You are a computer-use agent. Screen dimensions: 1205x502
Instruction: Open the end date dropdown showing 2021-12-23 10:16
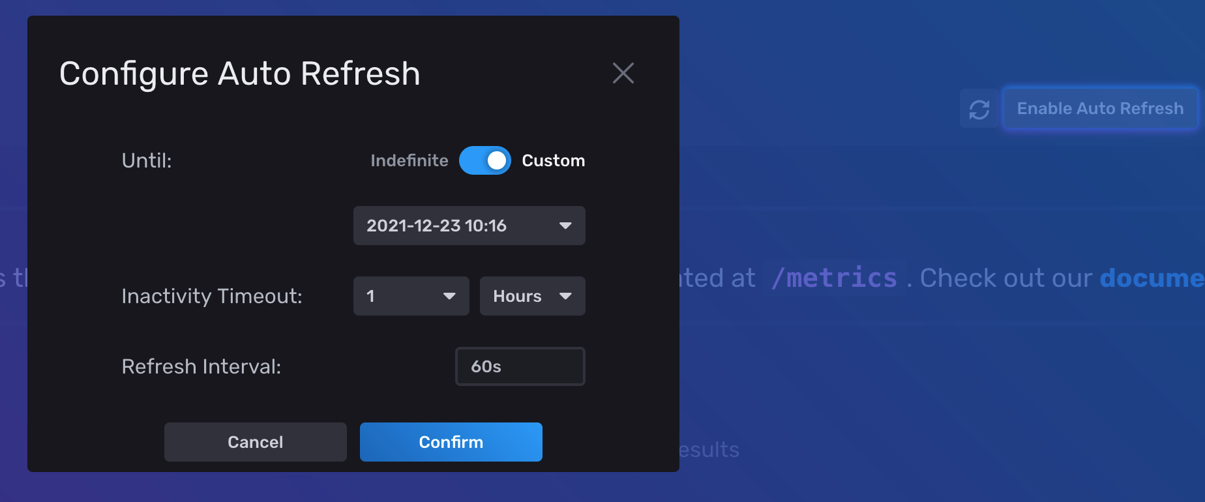(x=469, y=226)
